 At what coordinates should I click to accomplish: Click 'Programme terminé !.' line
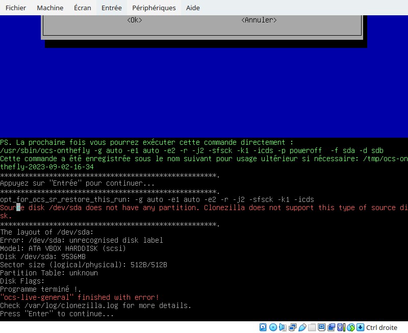coord(41,289)
